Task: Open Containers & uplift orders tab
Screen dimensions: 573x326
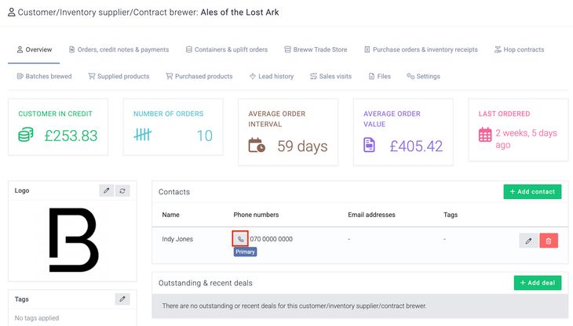Action: [226, 49]
